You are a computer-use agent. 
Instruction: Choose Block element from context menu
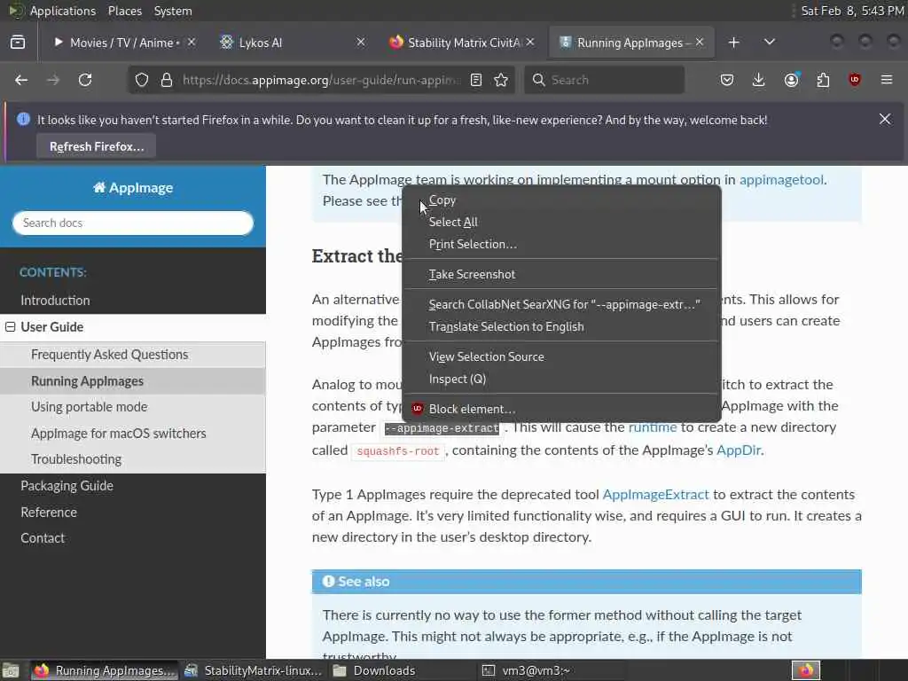[x=561, y=409]
